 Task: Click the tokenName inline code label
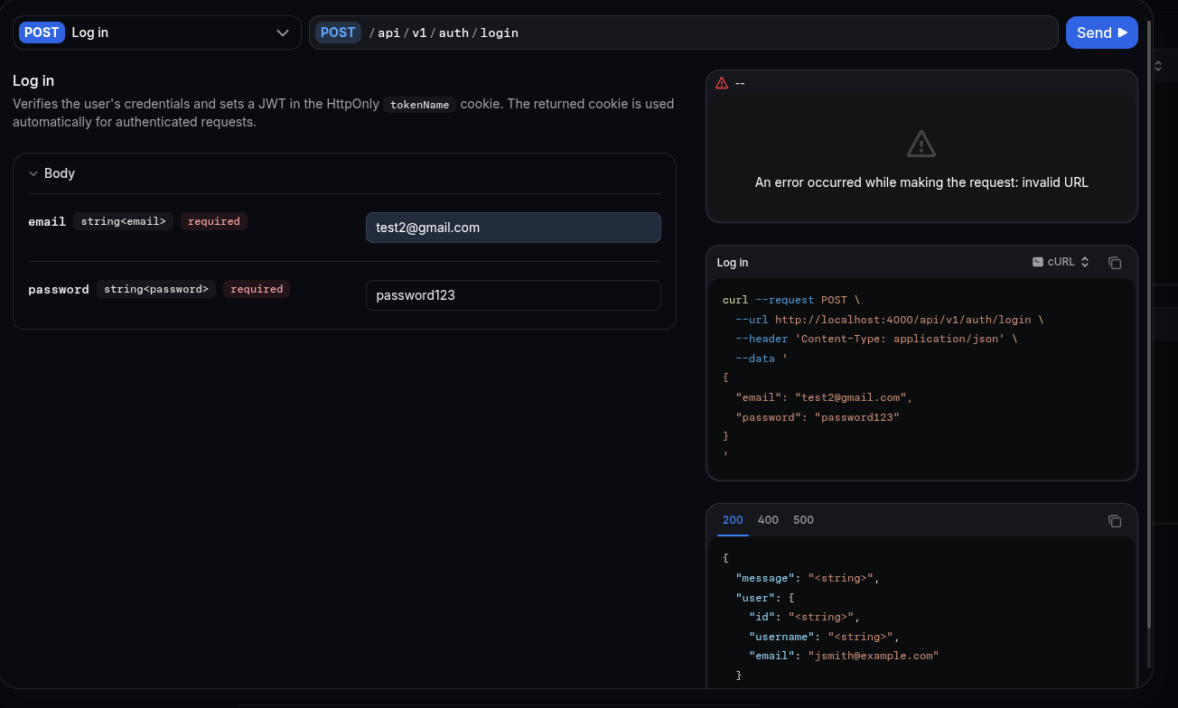[420, 105]
